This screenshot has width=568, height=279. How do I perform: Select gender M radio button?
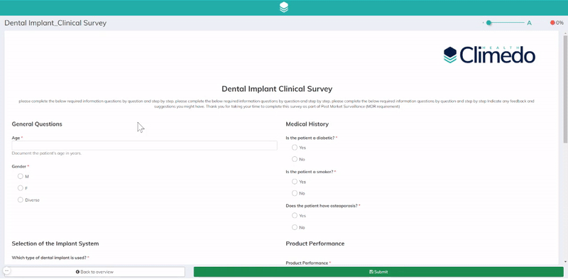click(21, 177)
